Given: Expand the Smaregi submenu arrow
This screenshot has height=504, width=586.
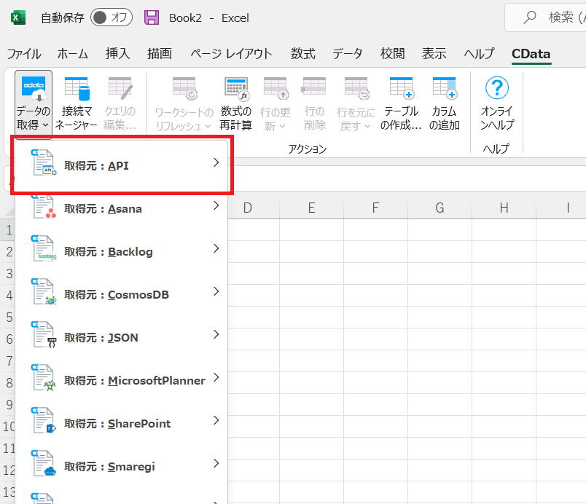Looking at the screenshot, I should coord(216,463).
